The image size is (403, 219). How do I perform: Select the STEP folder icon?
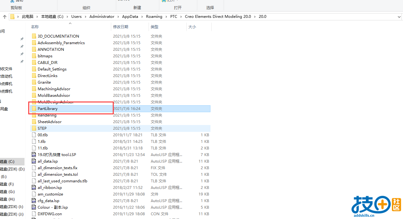(x=34, y=128)
